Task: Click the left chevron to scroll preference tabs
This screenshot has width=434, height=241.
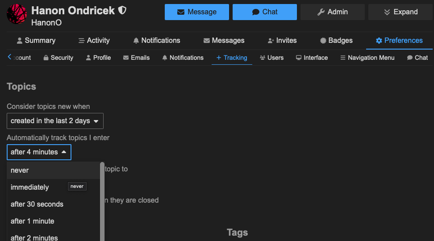Action: (10, 57)
